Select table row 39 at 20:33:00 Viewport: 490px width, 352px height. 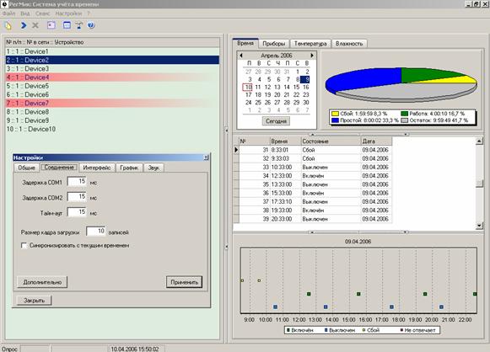(x=315, y=219)
